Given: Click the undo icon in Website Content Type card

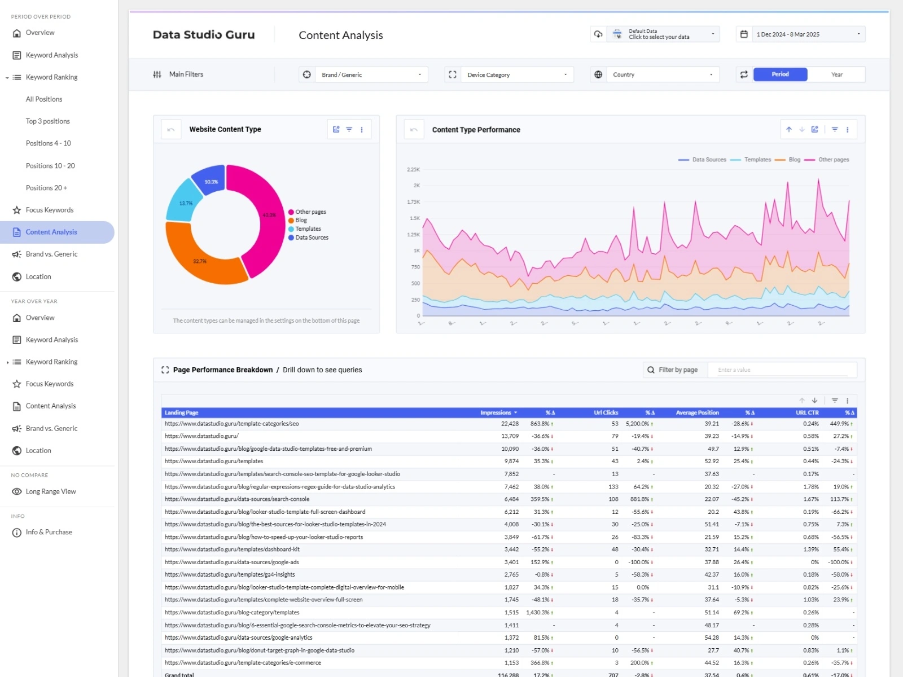Looking at the screenshot, I should coord(171,130).
